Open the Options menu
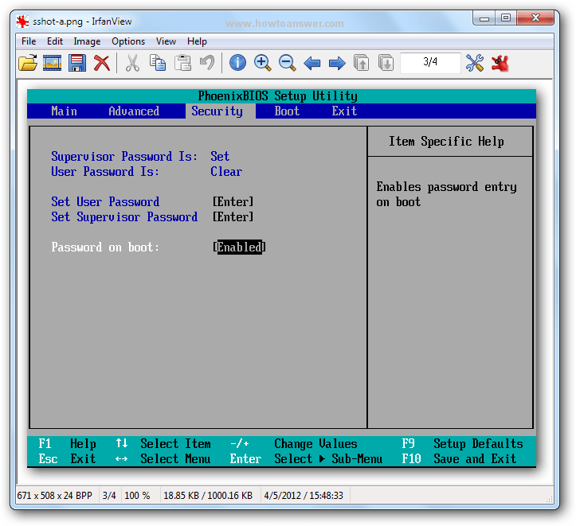The height and width of the screenshot is (526, 576). click(128, 41)
